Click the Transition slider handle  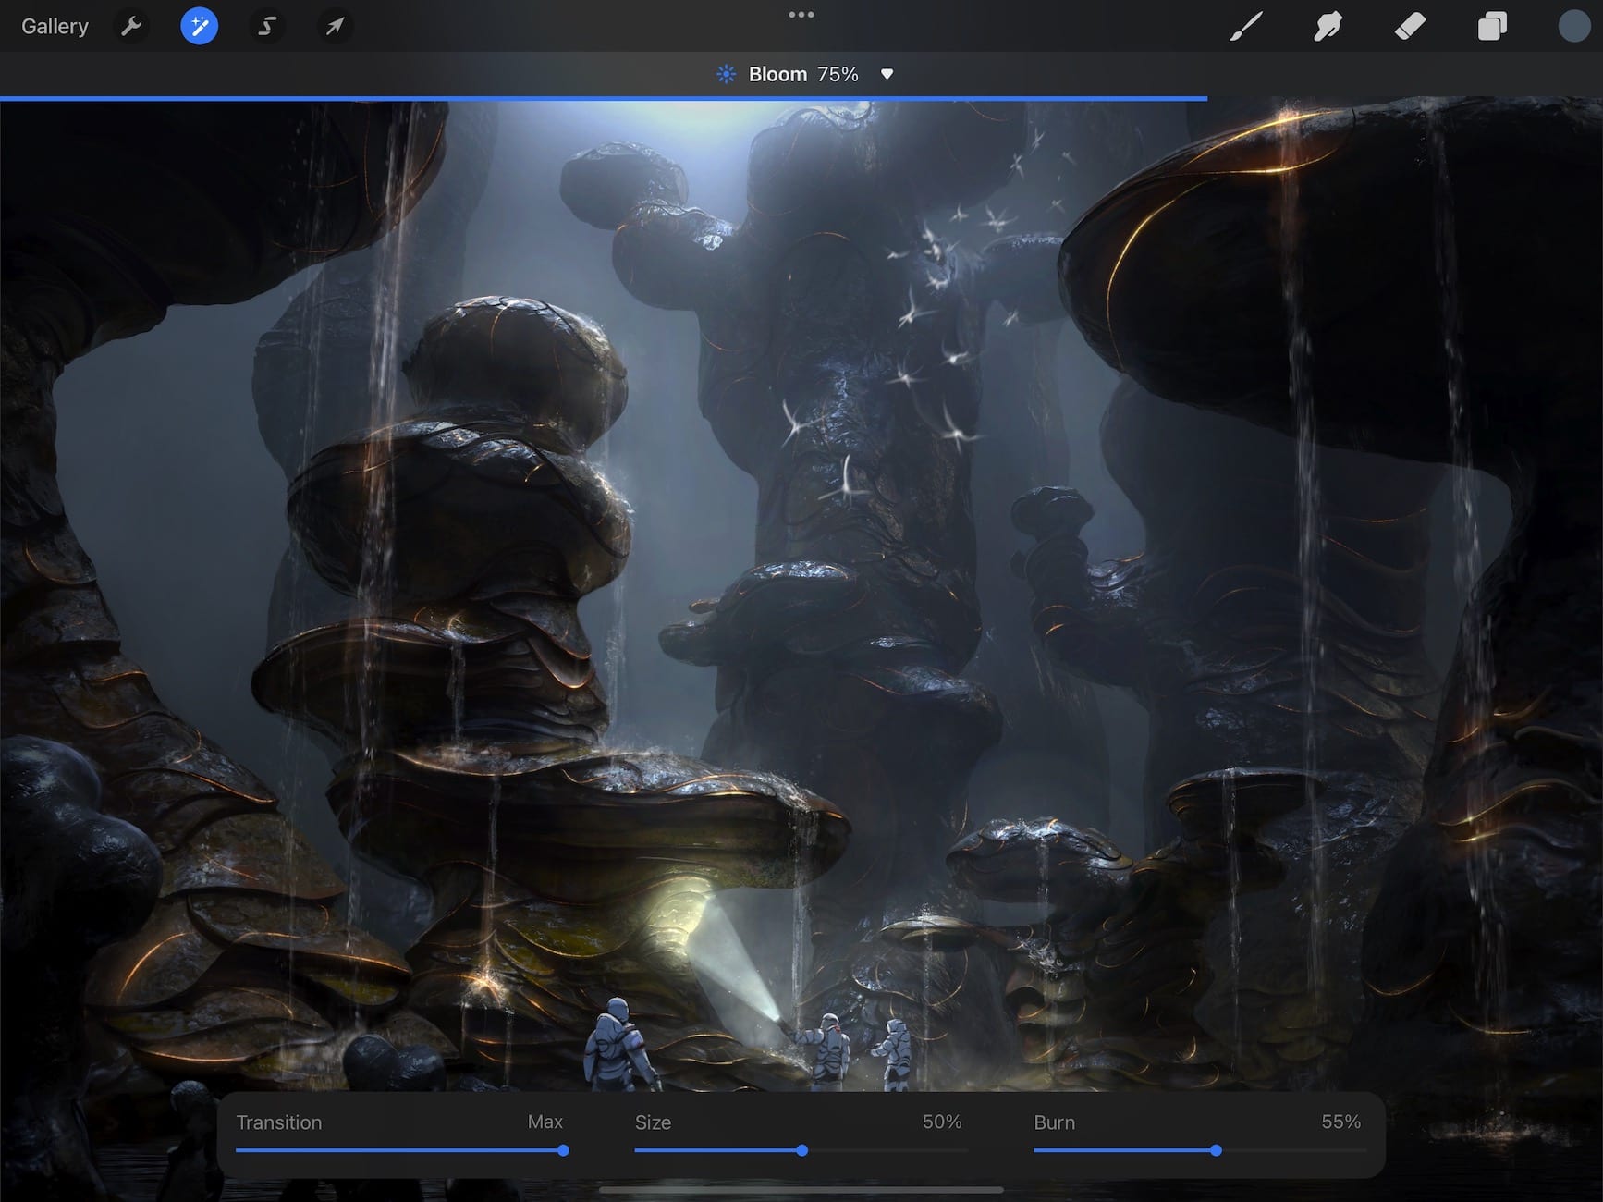[563, 1150]
